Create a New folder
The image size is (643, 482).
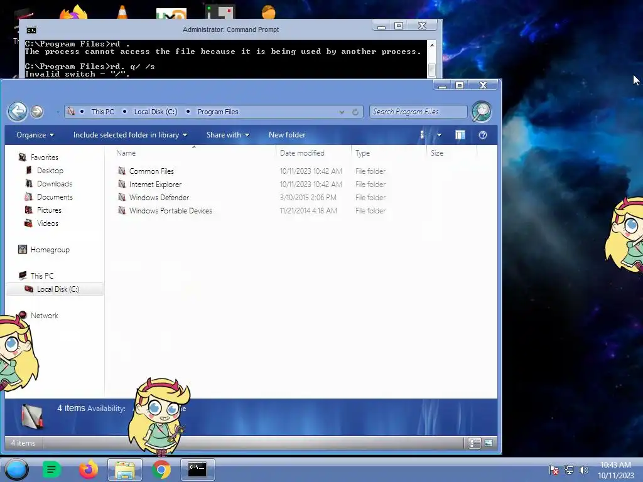287,135
